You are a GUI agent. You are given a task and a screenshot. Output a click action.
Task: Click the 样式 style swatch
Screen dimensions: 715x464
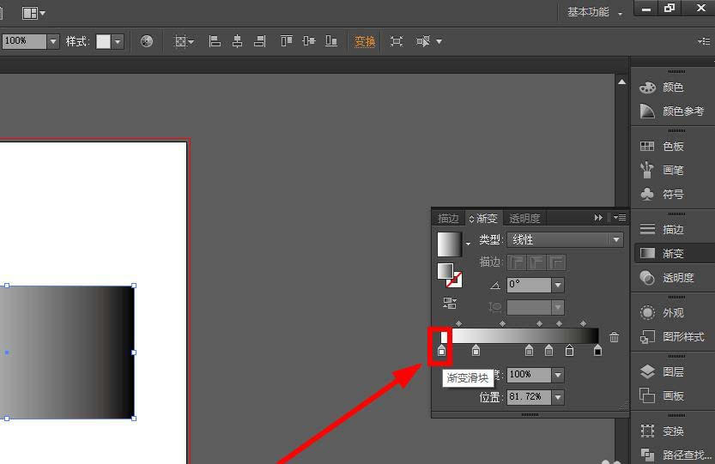(103, 41)
